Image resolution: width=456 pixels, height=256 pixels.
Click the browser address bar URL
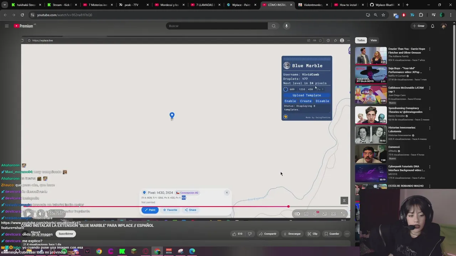(x=64, y=15)
